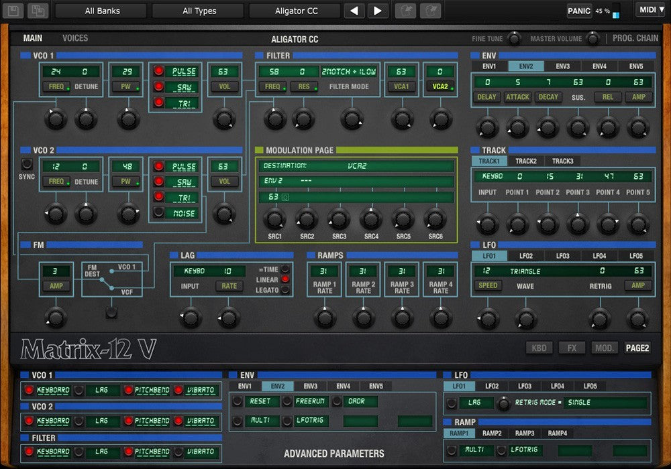This screenshot has width=671, height=469.
Task: Select the ENV3 tab in ENV section
Action: [x=563, y=66]
